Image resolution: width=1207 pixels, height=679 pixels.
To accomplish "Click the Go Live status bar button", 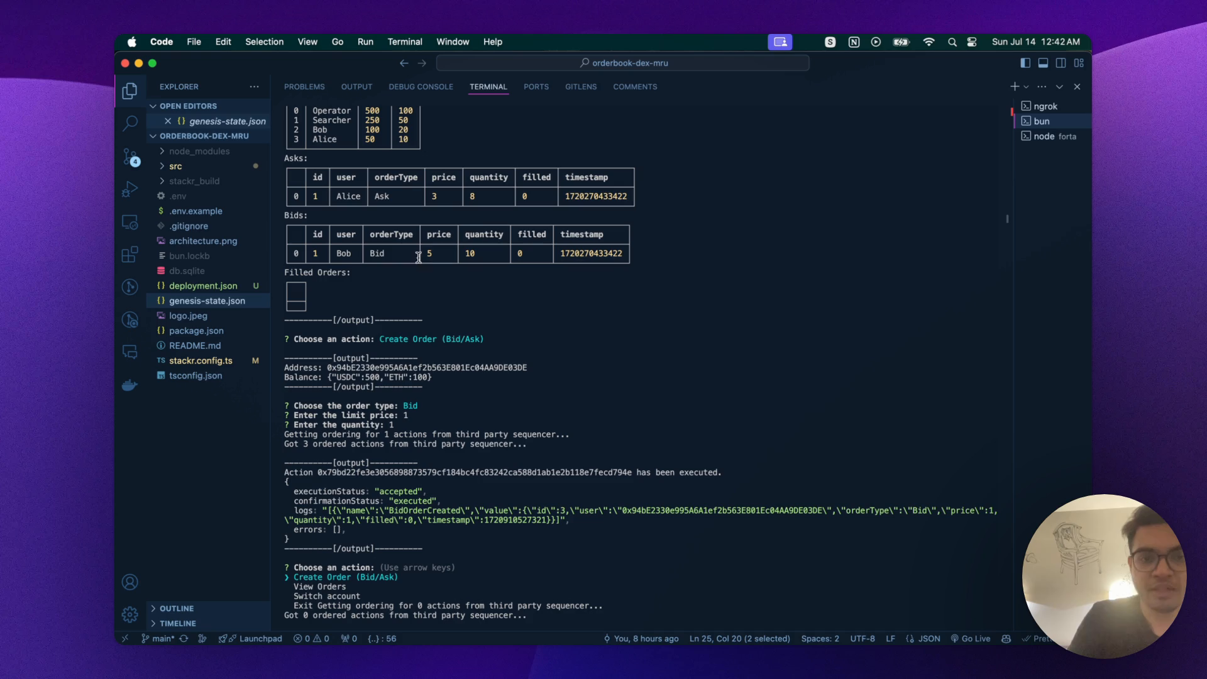I will tap(971, 638).
